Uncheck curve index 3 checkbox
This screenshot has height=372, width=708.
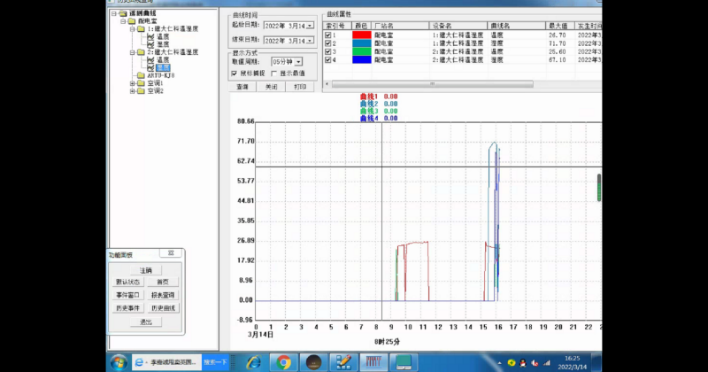click(x=327, y=51)
